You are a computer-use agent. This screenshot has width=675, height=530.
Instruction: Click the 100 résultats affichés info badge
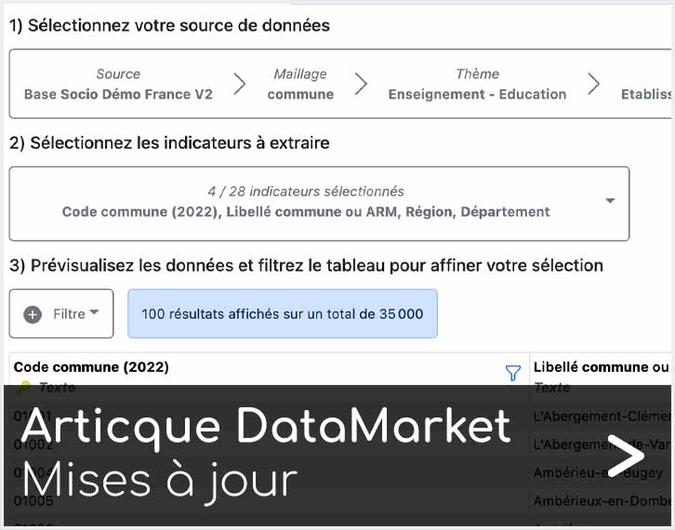tap(282, 314)
